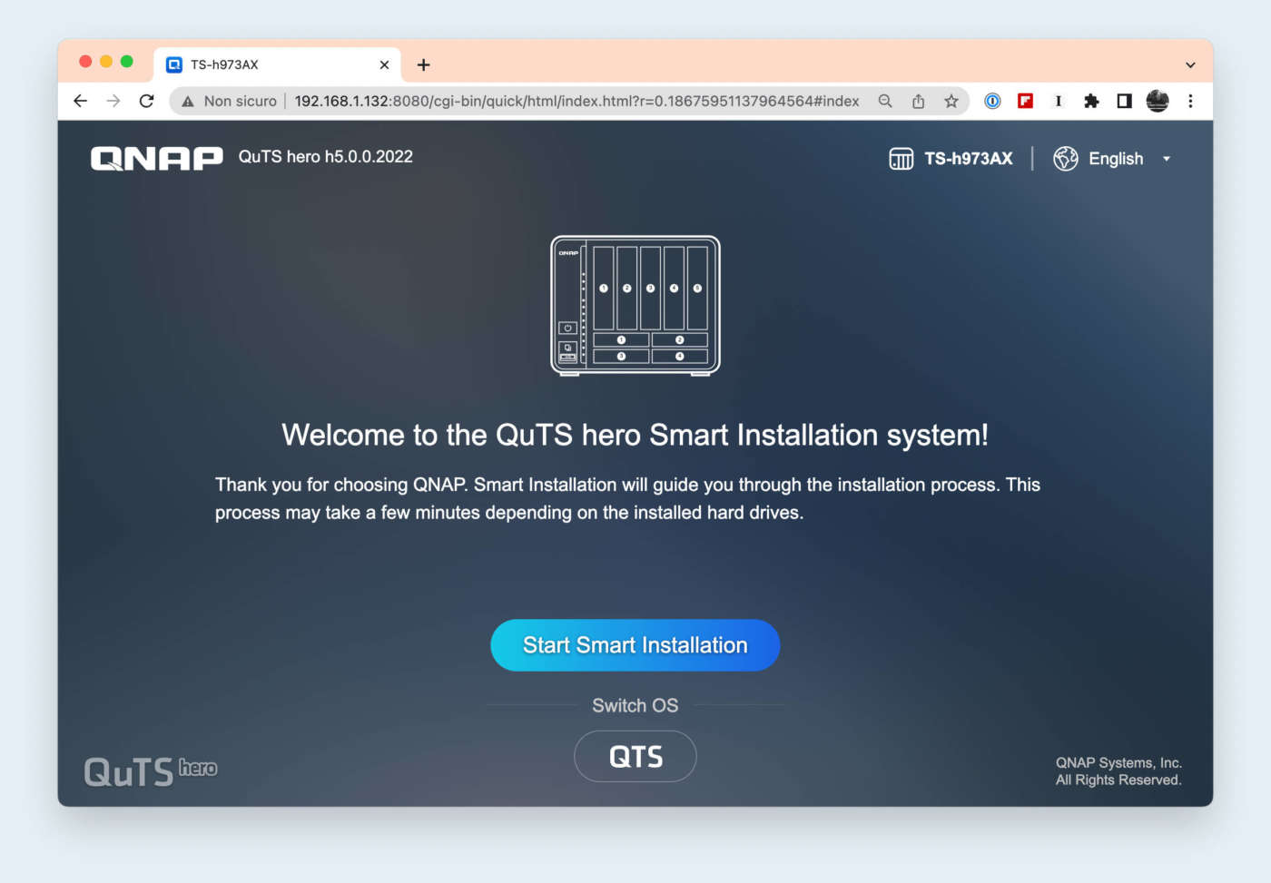This screenshot has width=1271, height=883.
Task: Click 'QNAP Systems, Inc.' copyright text
Action: pos(1118,763)
